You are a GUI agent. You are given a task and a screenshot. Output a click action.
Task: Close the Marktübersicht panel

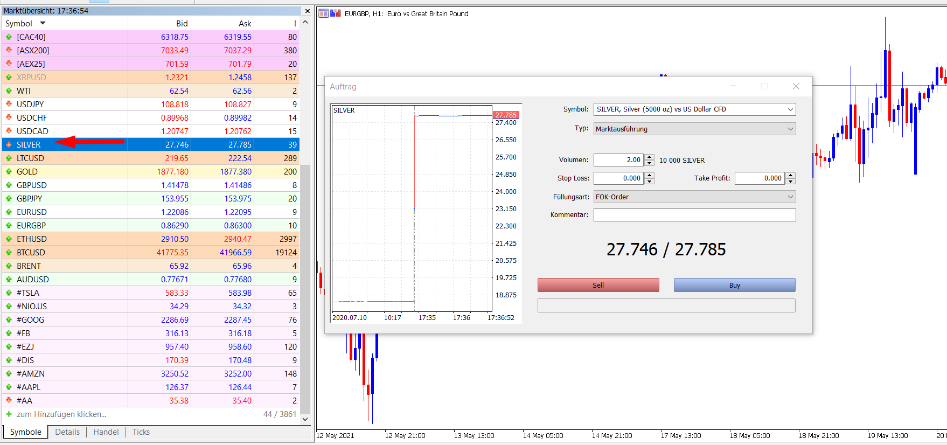(x=308, y=11)
